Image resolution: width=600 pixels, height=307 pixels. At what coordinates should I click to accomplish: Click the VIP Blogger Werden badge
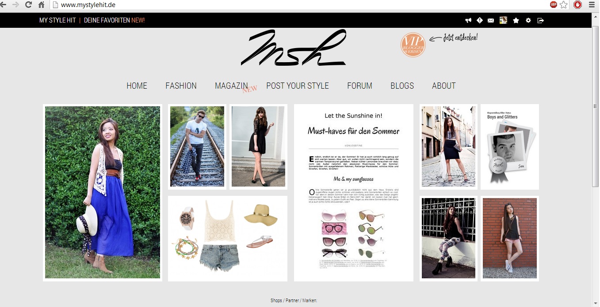413,45
